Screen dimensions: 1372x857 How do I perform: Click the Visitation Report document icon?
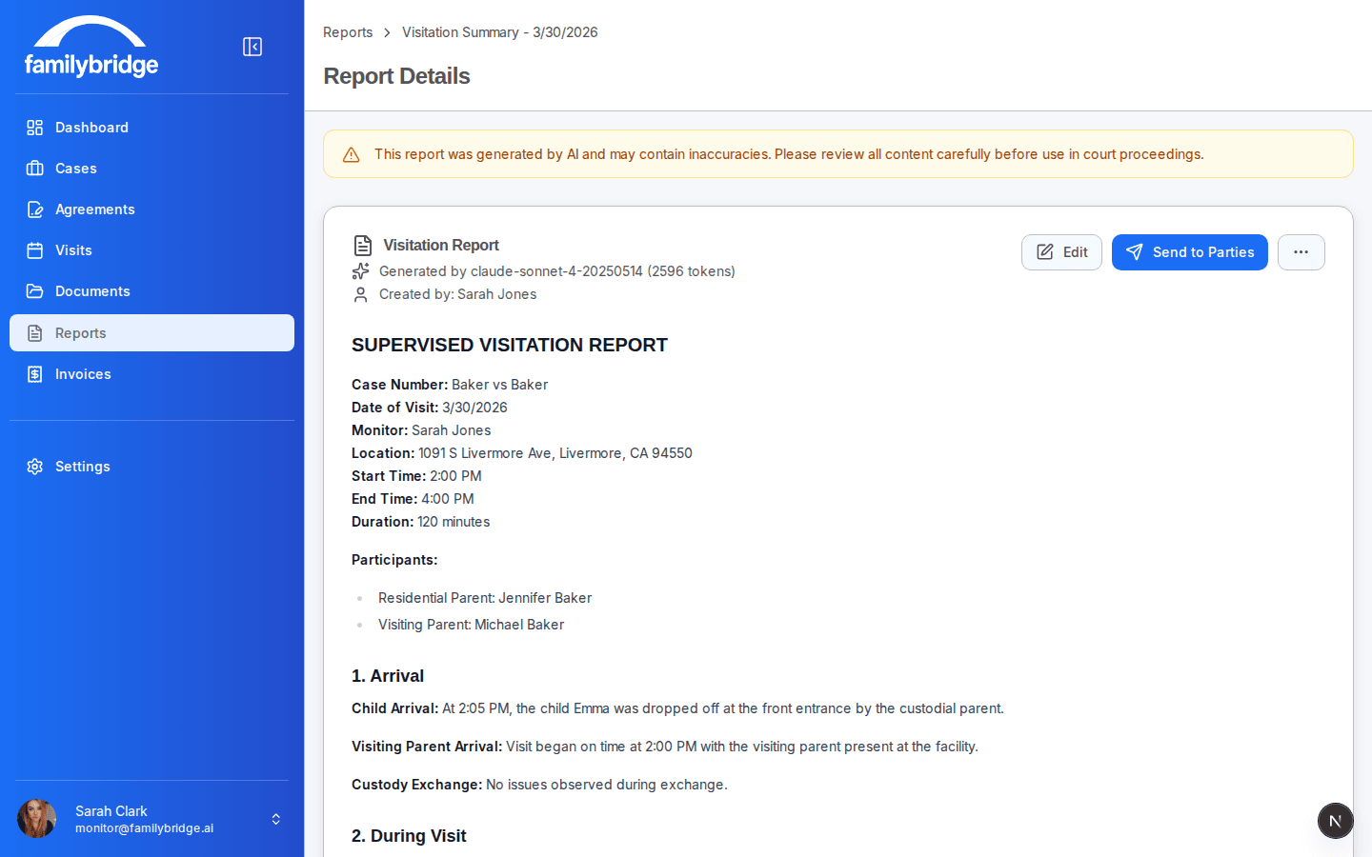362,245
